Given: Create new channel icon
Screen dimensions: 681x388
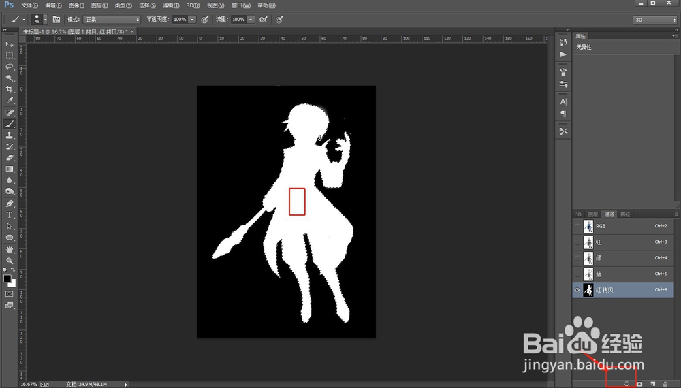Looking at the screenshot, I should click(653, 384).
